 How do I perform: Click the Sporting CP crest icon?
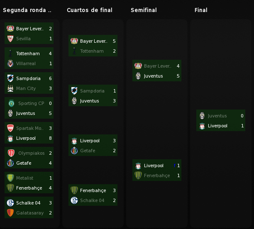[11, 103]
